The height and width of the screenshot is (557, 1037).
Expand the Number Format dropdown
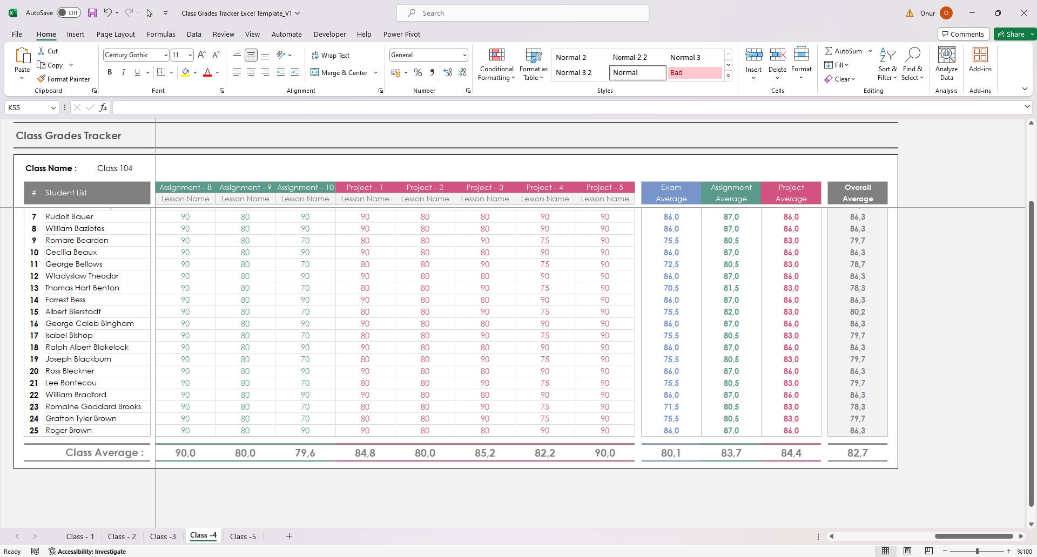click(x=464, y=55)
